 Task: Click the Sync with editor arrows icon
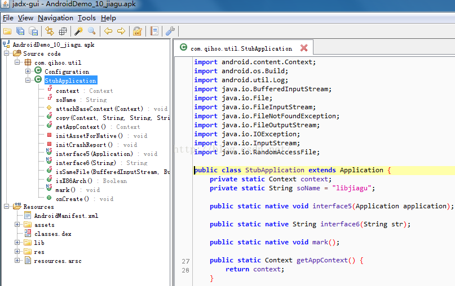(50, 31)
